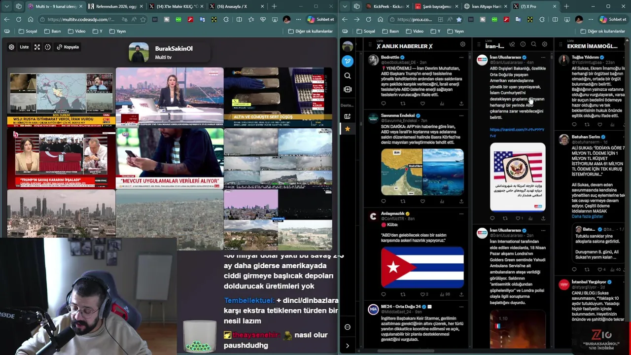Screen dimensions: 631x355
Task: Open the Cuba flag image in Anlaşmazlık post
Action: 422,267
